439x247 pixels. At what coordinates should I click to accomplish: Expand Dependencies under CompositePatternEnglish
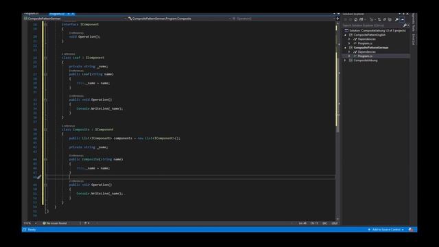[349, 39]
